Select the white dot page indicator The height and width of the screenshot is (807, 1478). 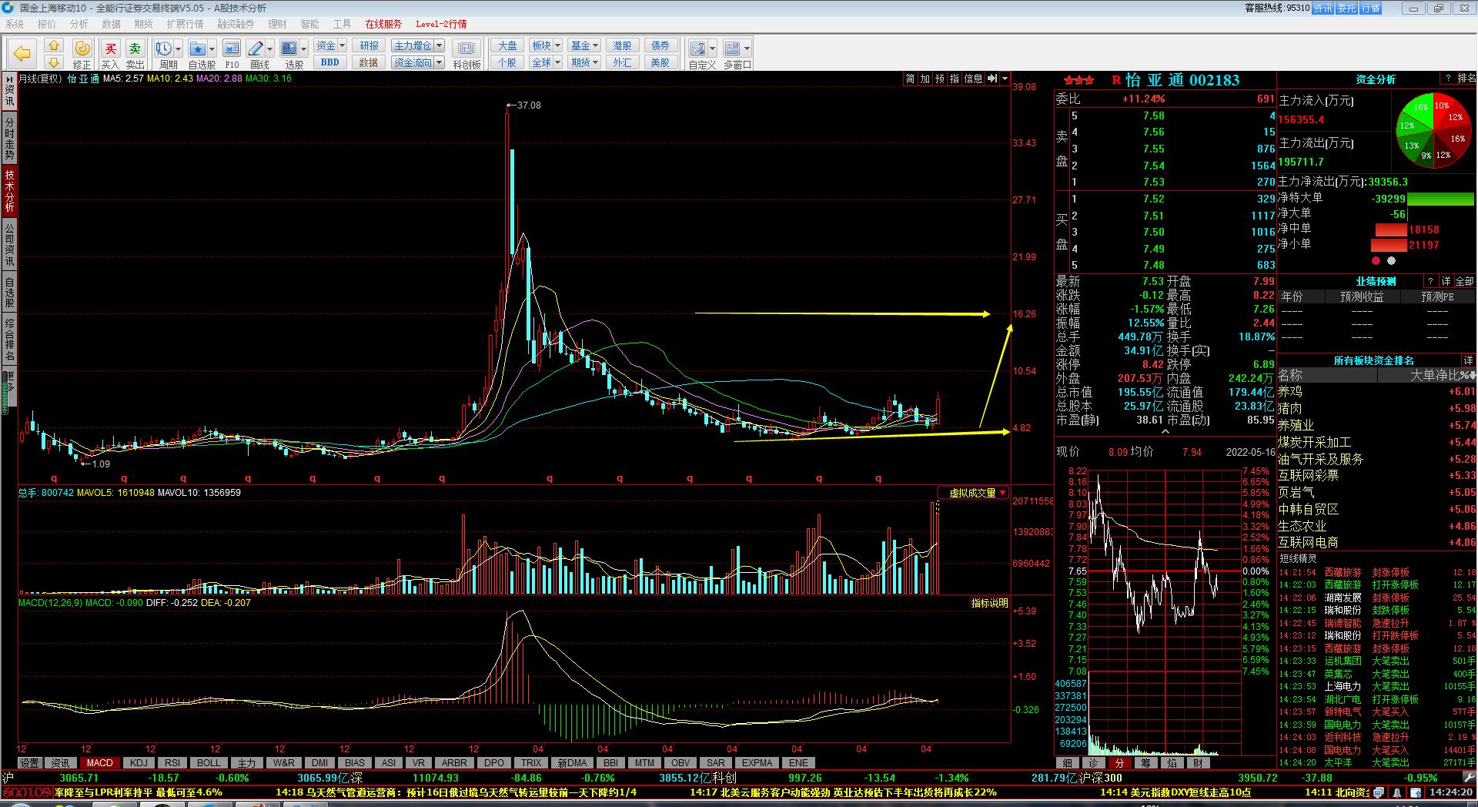pos(1391,260)
